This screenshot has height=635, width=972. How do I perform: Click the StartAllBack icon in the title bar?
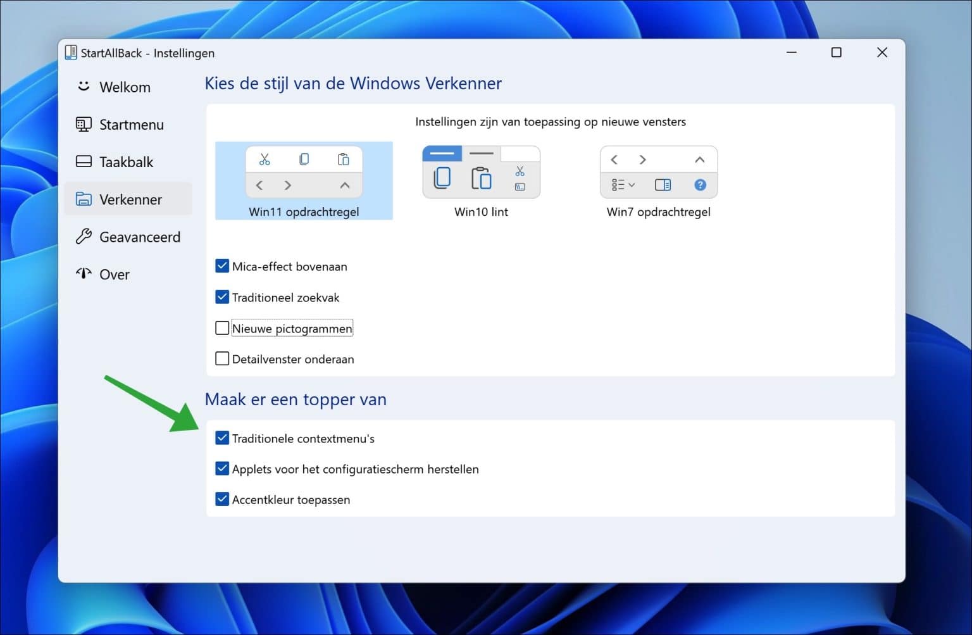70,53
